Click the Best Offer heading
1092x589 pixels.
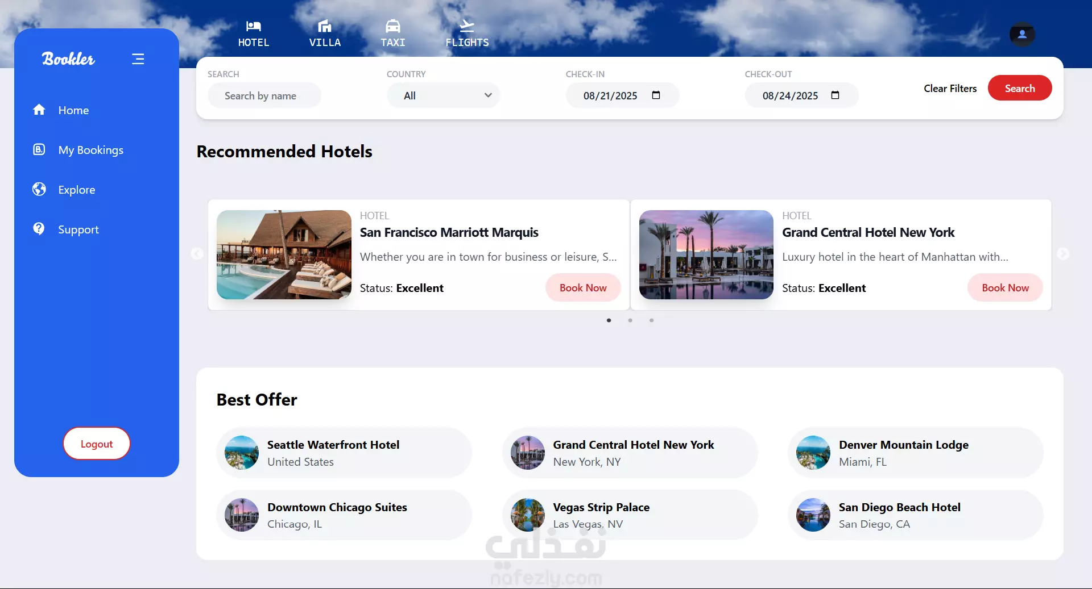tap(257, 400)
